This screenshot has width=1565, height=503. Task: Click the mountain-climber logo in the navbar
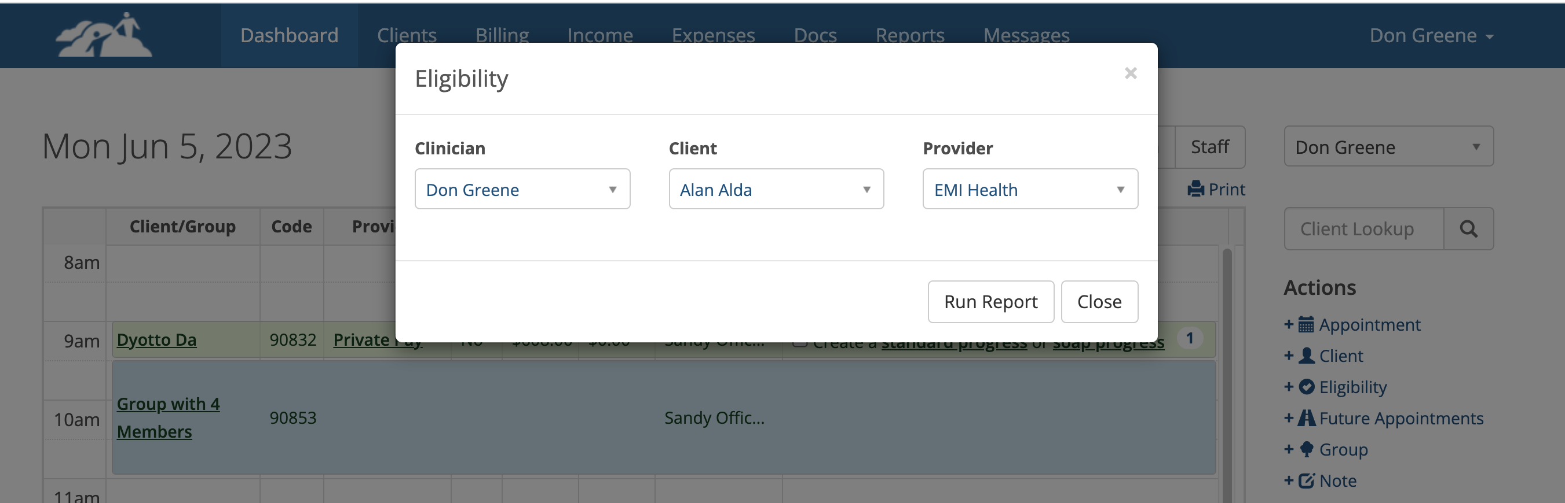[103, 35]
